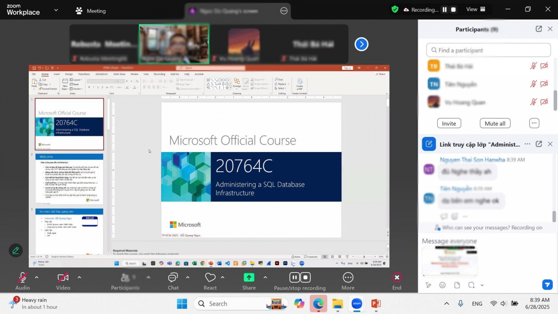The image size is (558, 314).
Task: Open the Review tab in PowerPoint
Action: coord(134,74)
